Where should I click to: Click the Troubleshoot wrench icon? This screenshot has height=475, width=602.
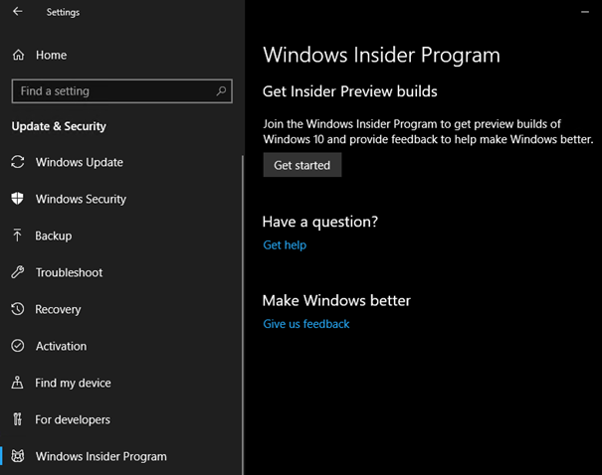[x=17, y=272]
